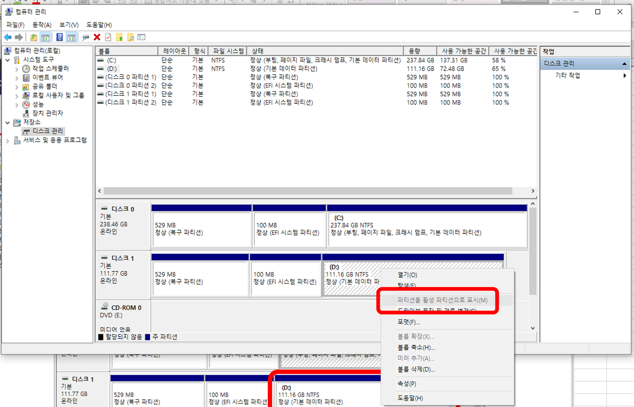The height and width of the screenshot is (407, 634).
Task: Click the blue question mark help icon
Action: click(x=60, y=37)
